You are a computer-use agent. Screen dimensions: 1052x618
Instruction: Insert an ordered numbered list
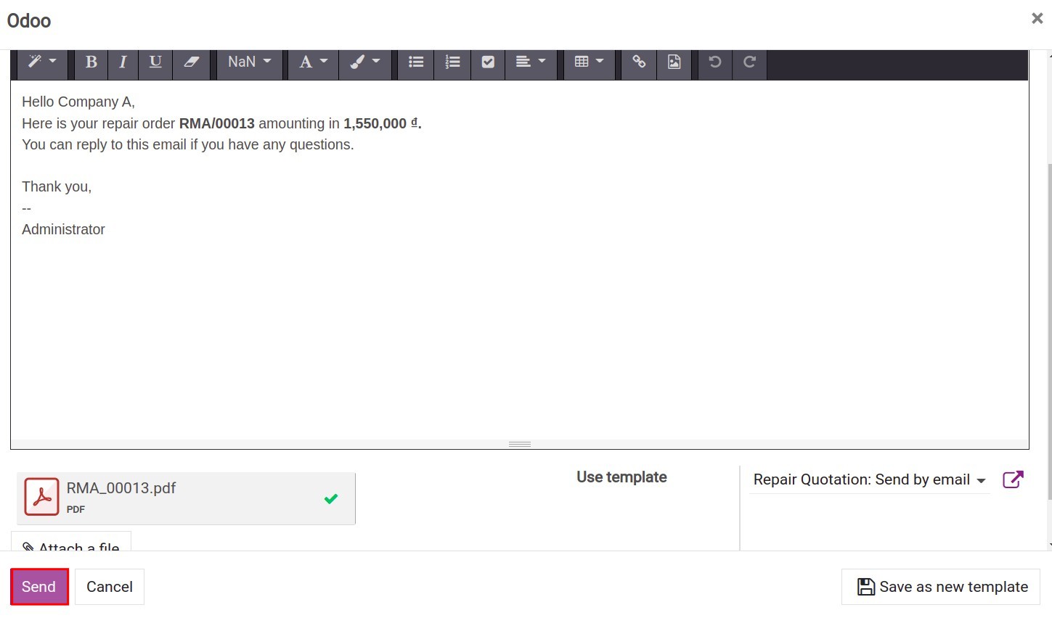point(453,62)
